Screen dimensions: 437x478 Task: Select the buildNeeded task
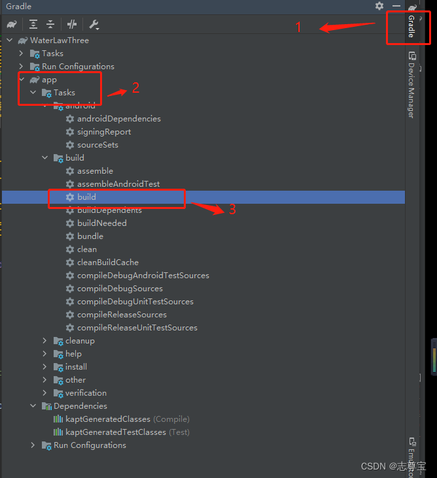click(102, 223)
